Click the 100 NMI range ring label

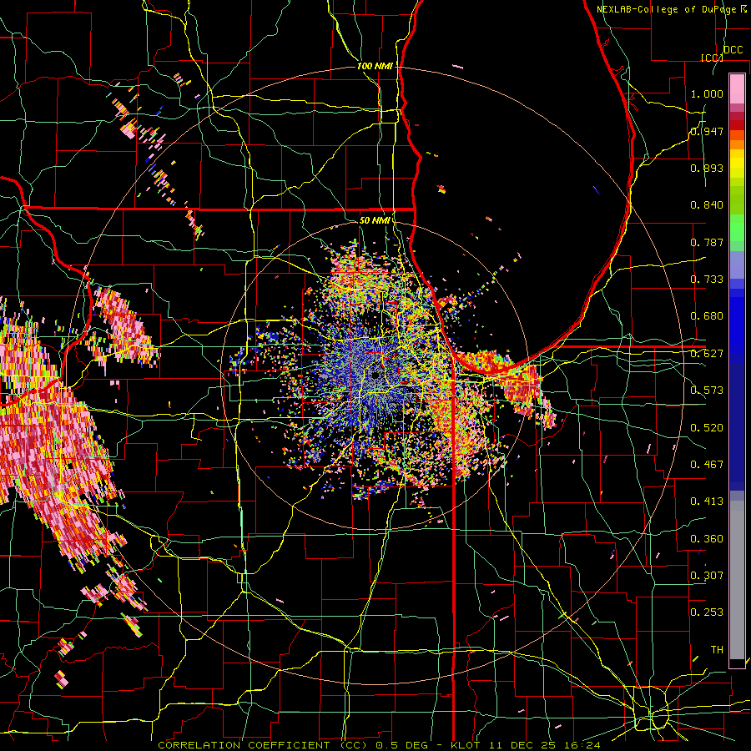[x=375, y=66]
